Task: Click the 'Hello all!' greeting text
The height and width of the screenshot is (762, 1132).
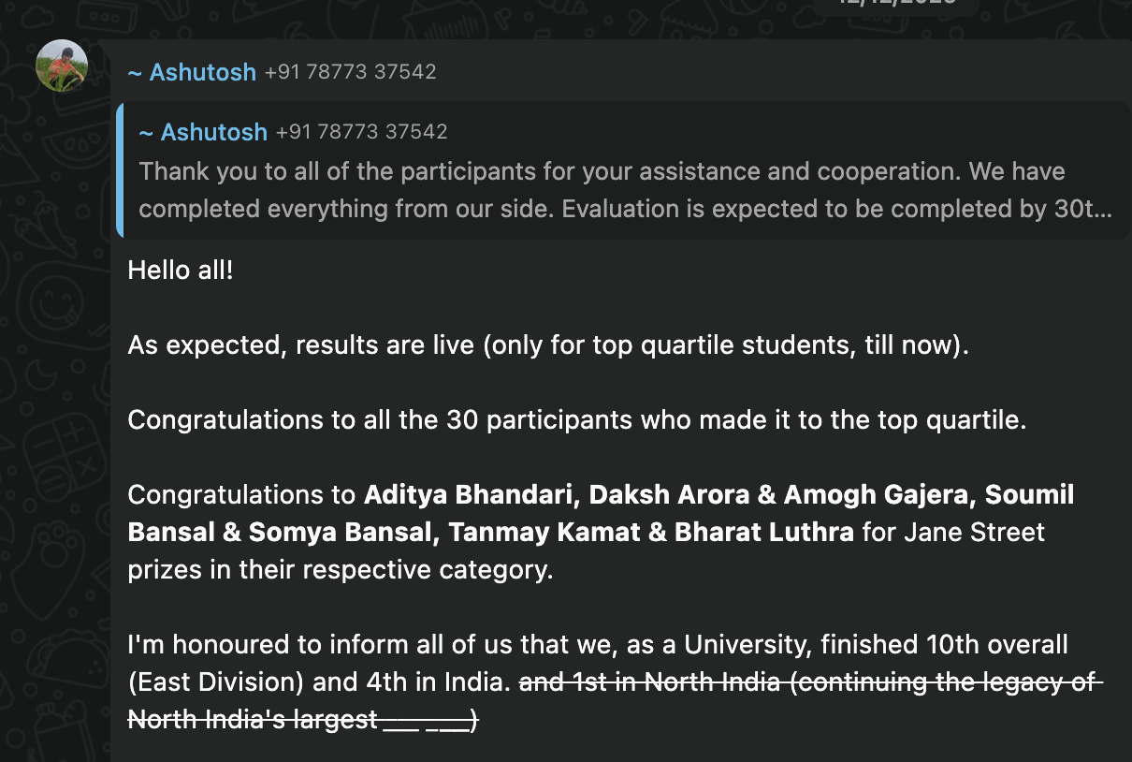Action: pyautogui.click(x=181, y=271)
